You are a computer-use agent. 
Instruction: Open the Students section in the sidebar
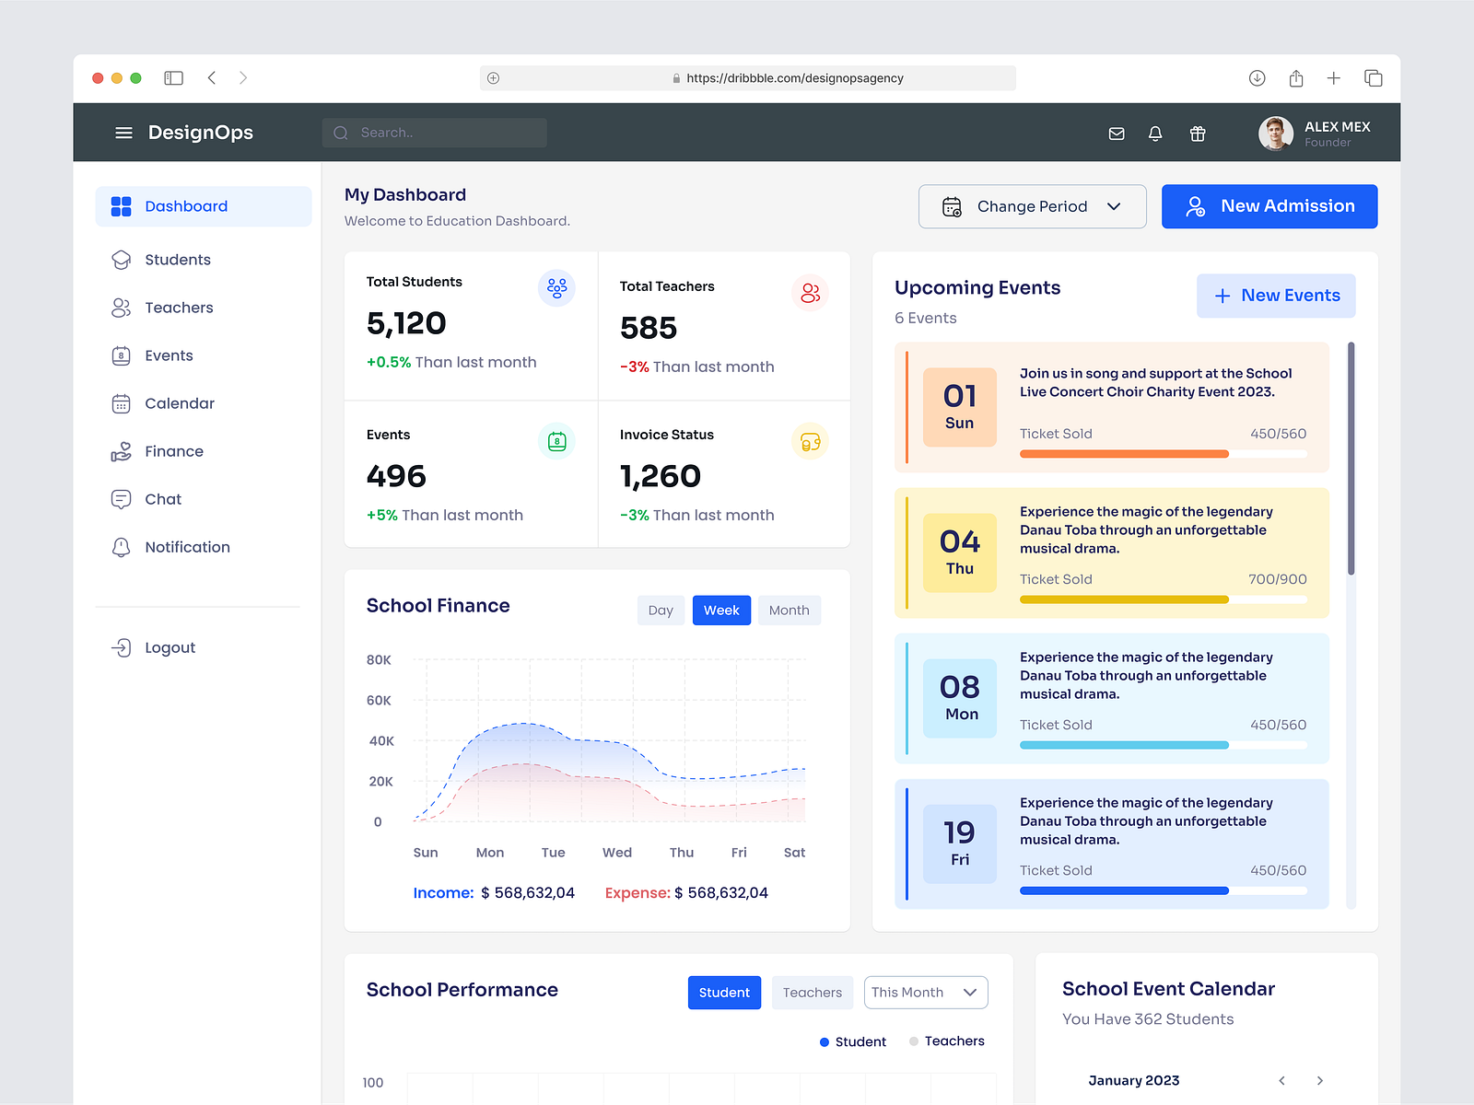click(177, 260)
